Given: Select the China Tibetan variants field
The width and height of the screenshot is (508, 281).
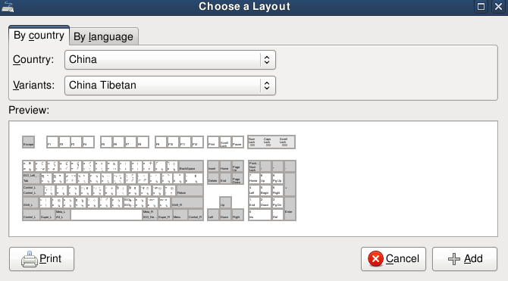Looking at the screenshot, I should coord(170,86).
